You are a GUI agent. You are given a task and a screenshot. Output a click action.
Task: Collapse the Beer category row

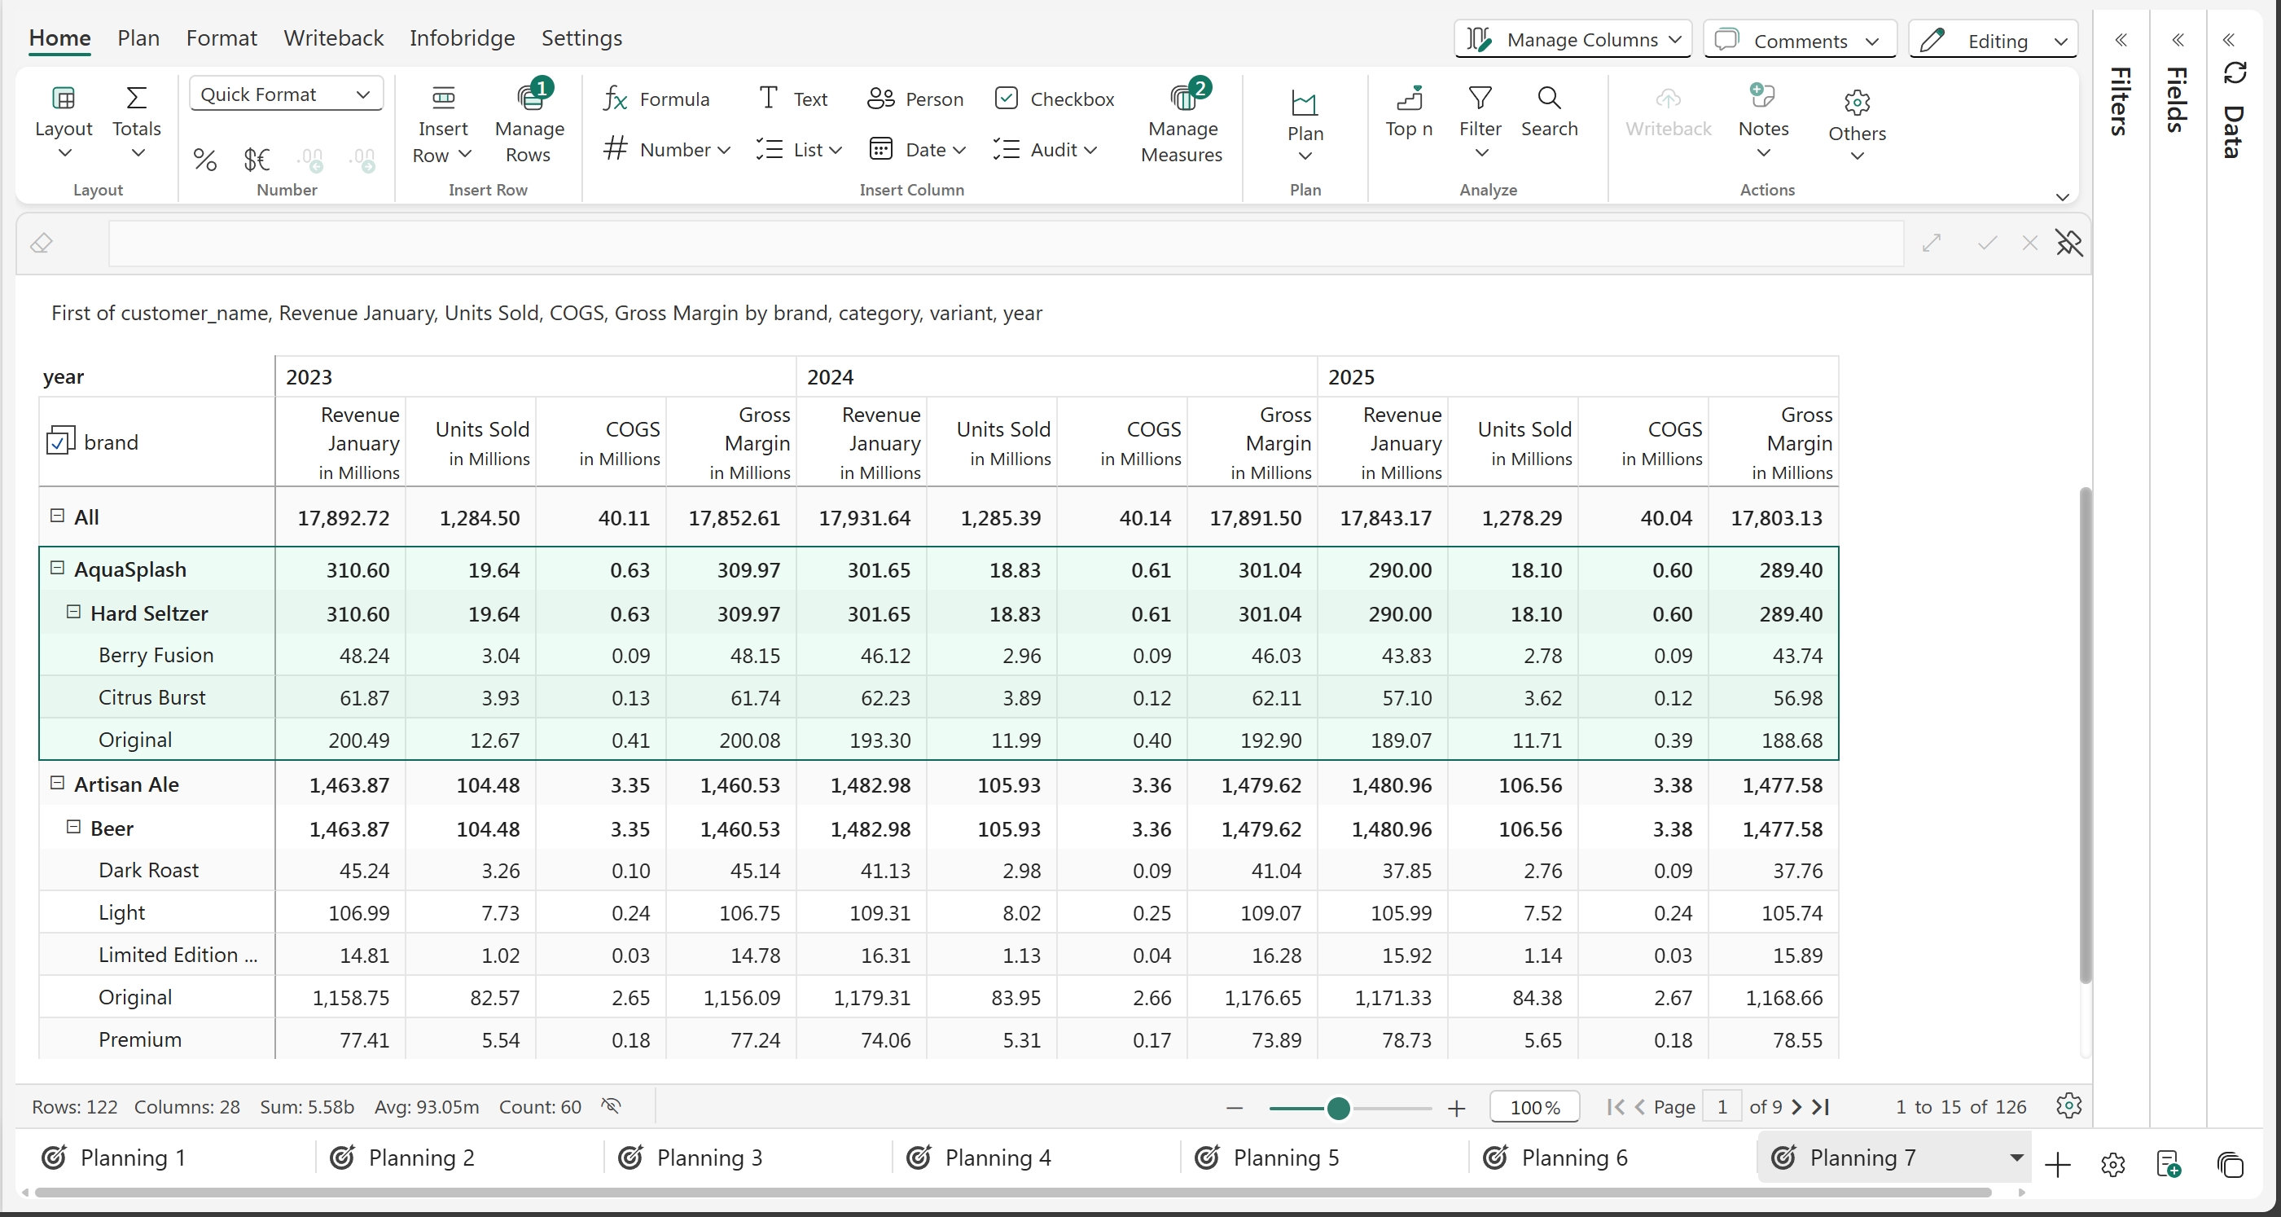point(73,826)
